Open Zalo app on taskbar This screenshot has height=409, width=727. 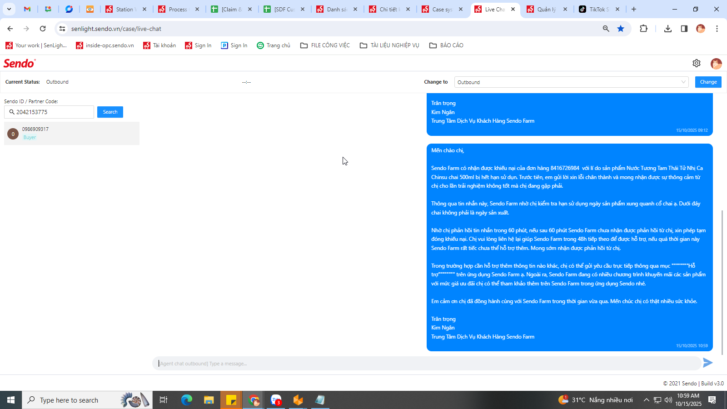point(276,400)
